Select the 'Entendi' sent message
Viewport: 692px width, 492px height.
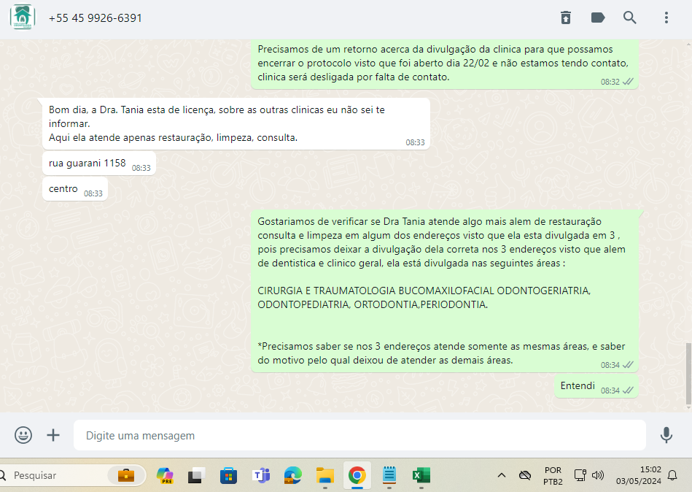(596, 386)
